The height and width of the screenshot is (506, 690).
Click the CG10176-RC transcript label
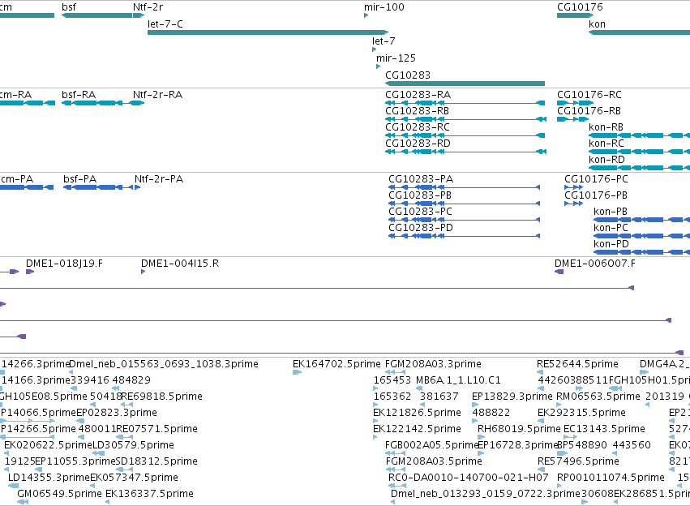tap(589, 95)
